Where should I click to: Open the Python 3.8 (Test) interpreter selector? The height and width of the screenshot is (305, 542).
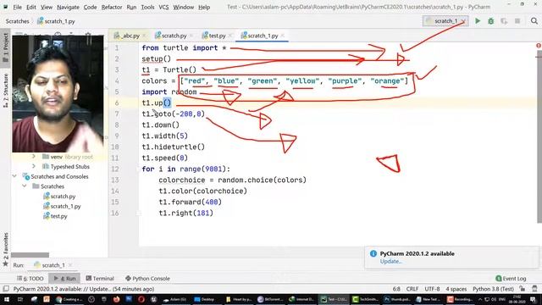pos(493,289)
